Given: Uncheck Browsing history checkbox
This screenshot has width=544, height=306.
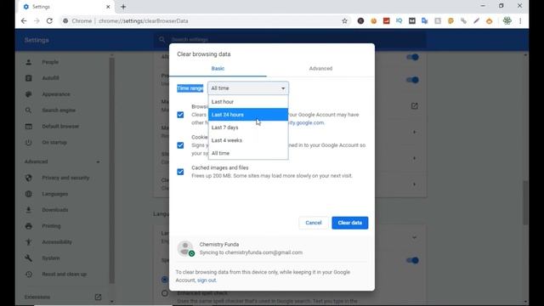Looking at the screenshot, I should pyautogui.click(x=180, y=115).
